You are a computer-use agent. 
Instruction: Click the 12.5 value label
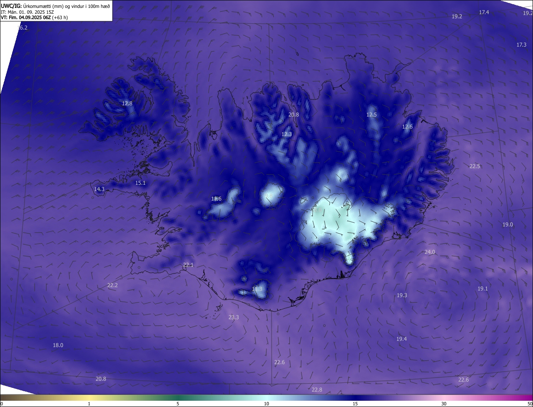pos(371,115)
